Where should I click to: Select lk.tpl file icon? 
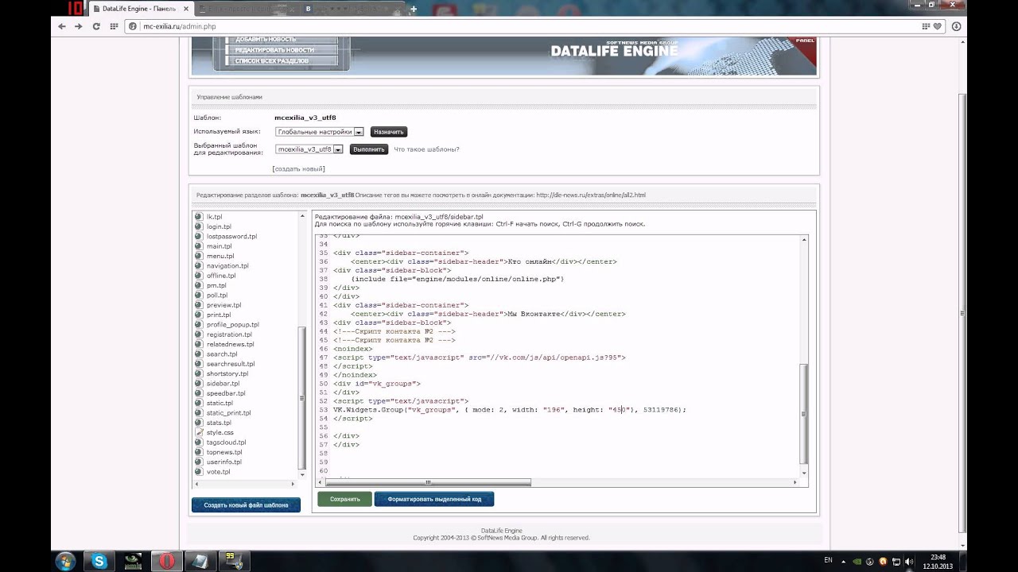click(199, 216)
